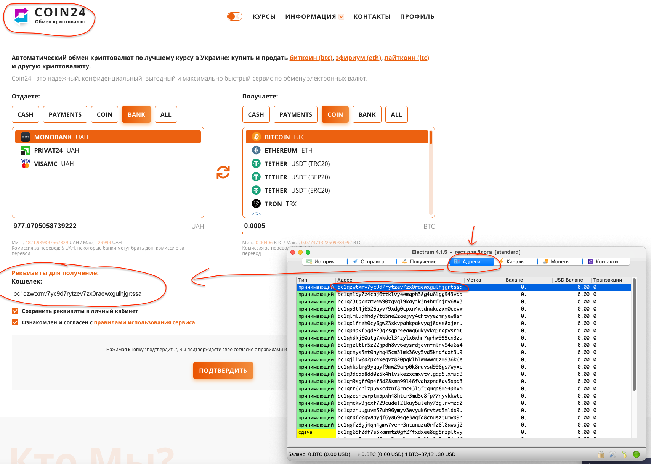Uncheck agreement with service rules checkbox
Screen dimensions: 651x464
15,322
